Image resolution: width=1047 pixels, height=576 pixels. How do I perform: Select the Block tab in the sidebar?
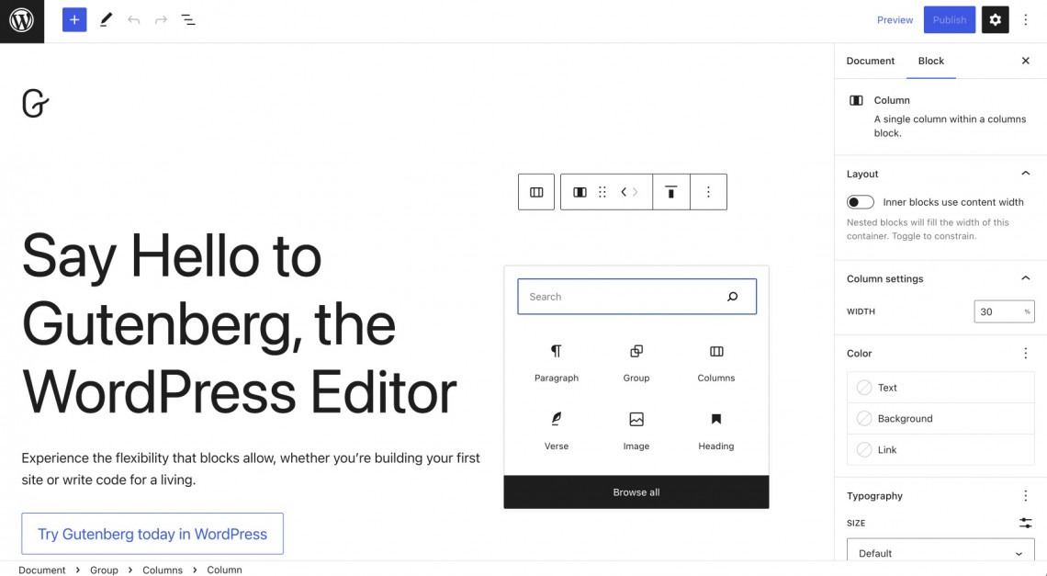click(930, 61)
